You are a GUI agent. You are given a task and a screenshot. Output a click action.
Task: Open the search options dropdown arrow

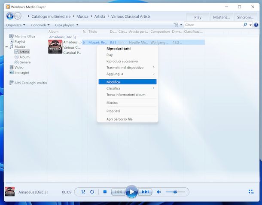click(250, 25)
